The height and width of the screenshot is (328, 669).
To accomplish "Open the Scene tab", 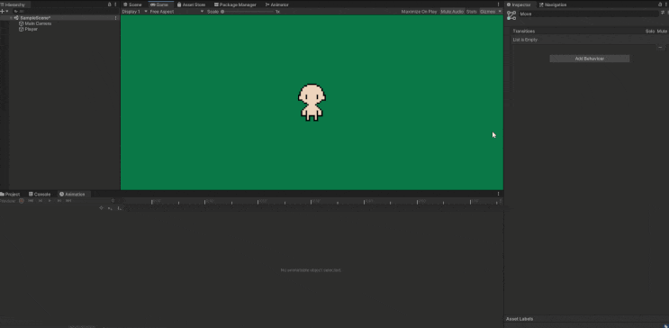I will point(132,5).
